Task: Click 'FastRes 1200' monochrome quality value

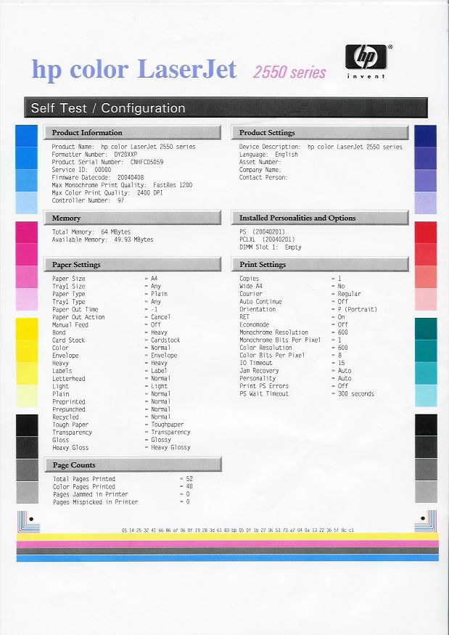Action: (x=173, y=185)
